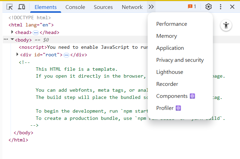The height and width of the screenshot is (159, 240).
Task: Open the Network tab
Action: [x=132, y=7]
